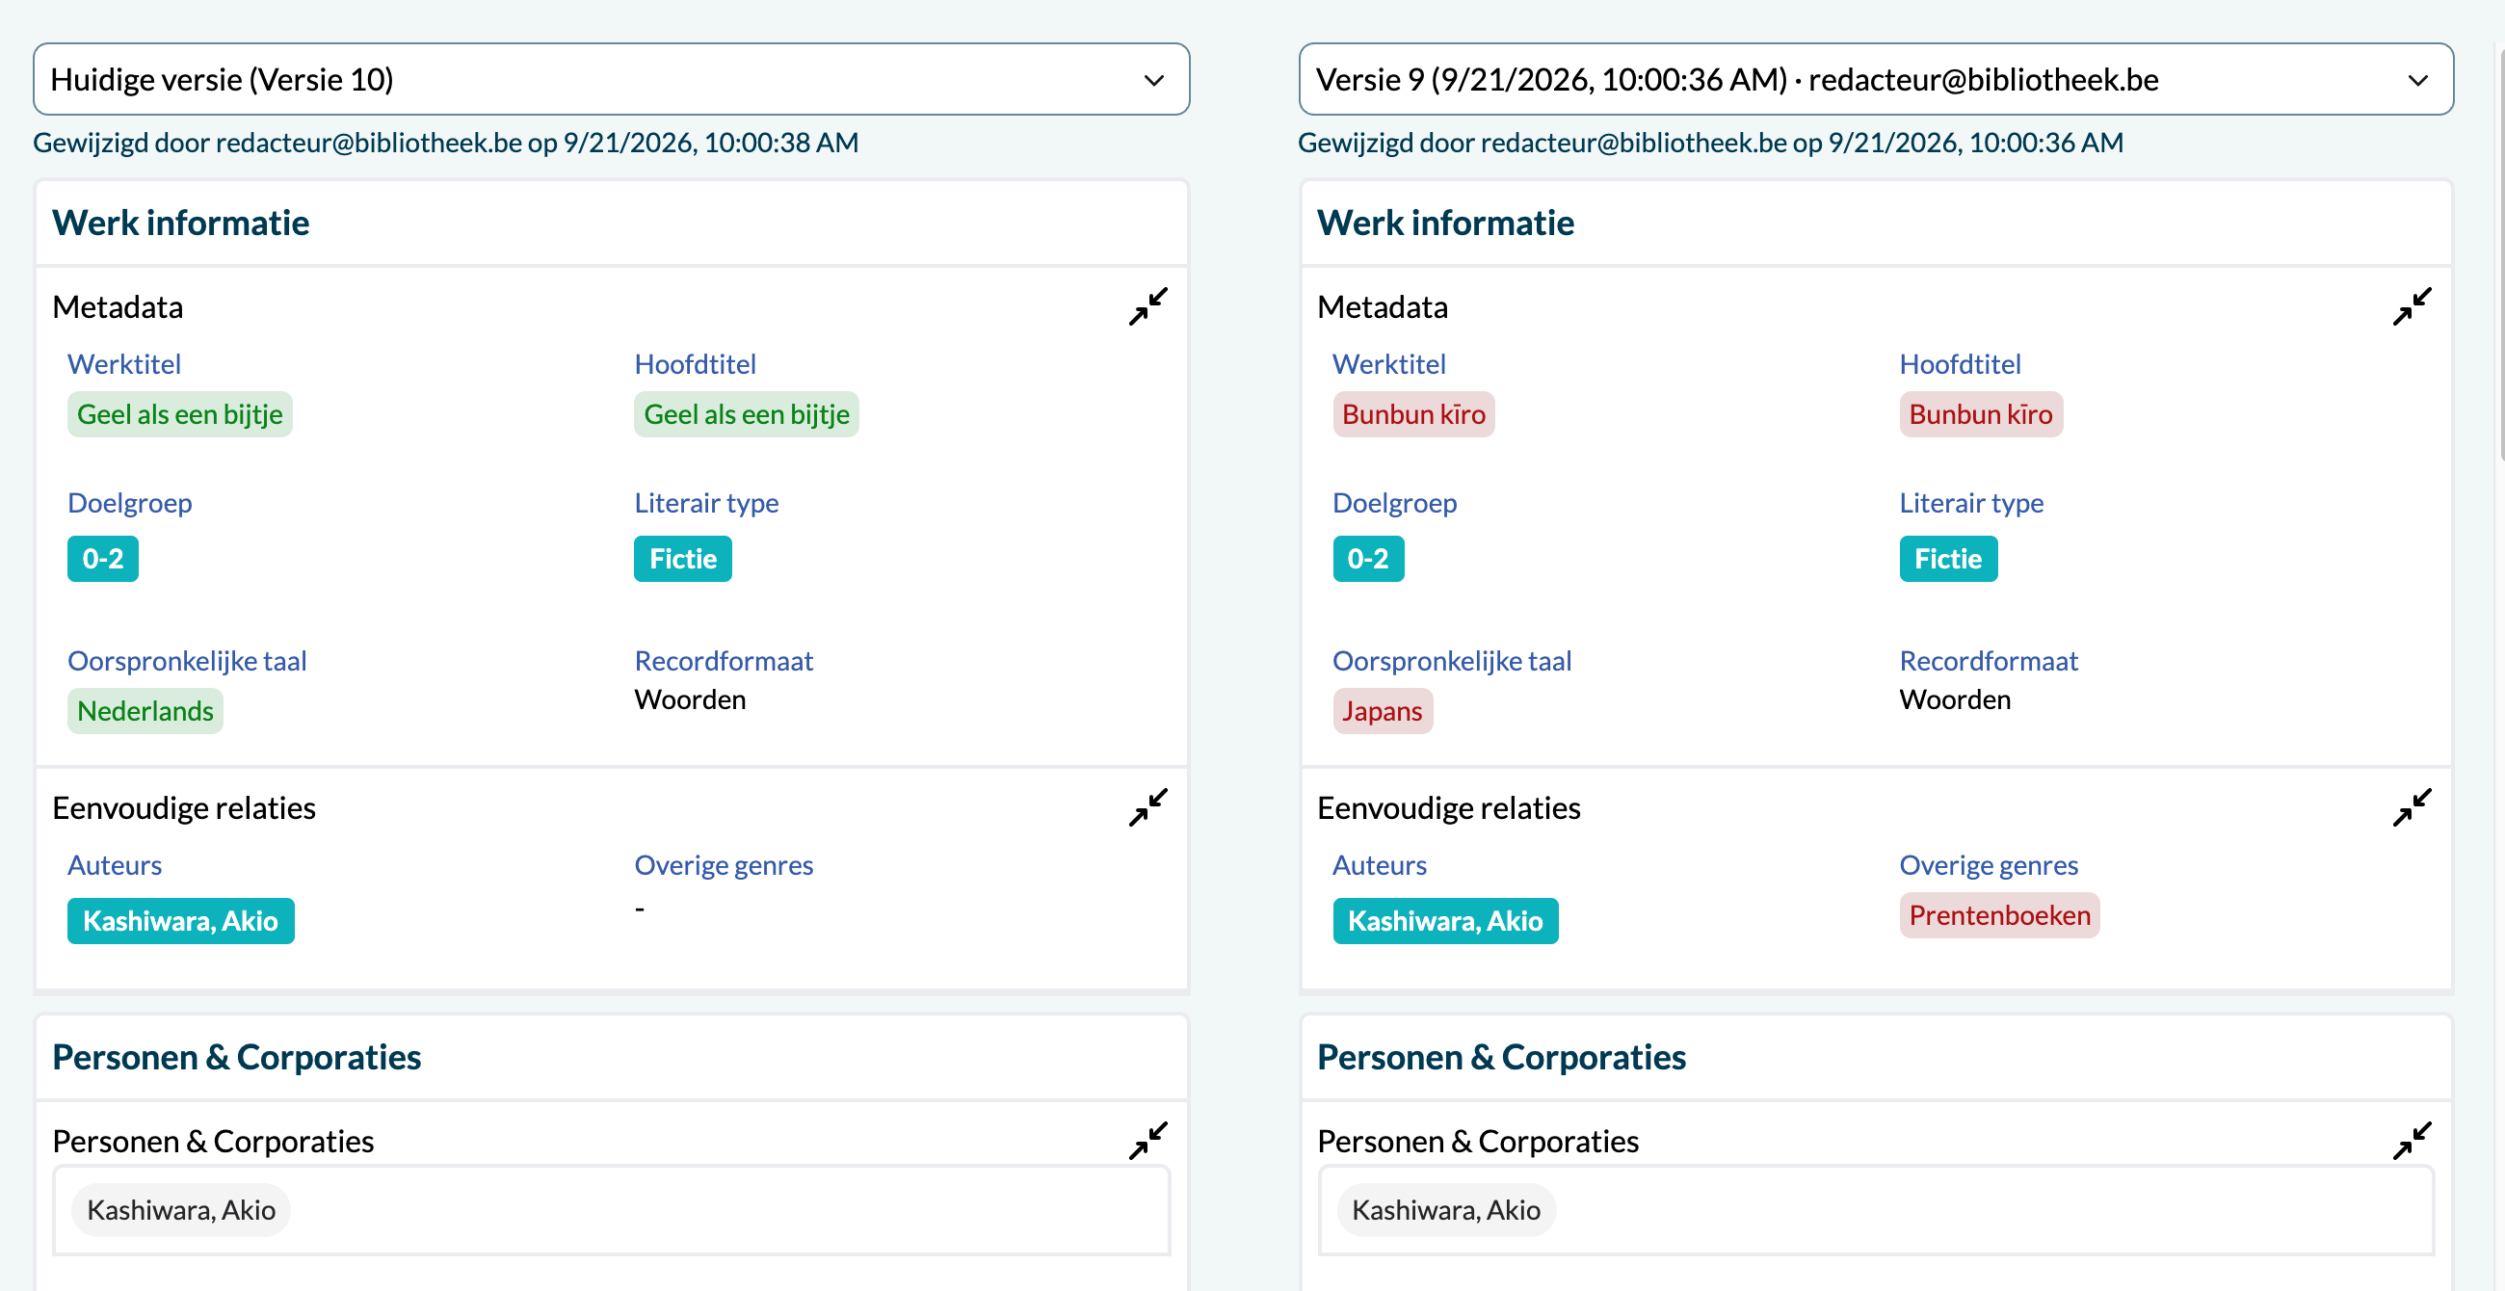Click the red 'Bunbun kīro' Werktitel value
Screen dimensions: 2505x1291
pos(1413,414)
